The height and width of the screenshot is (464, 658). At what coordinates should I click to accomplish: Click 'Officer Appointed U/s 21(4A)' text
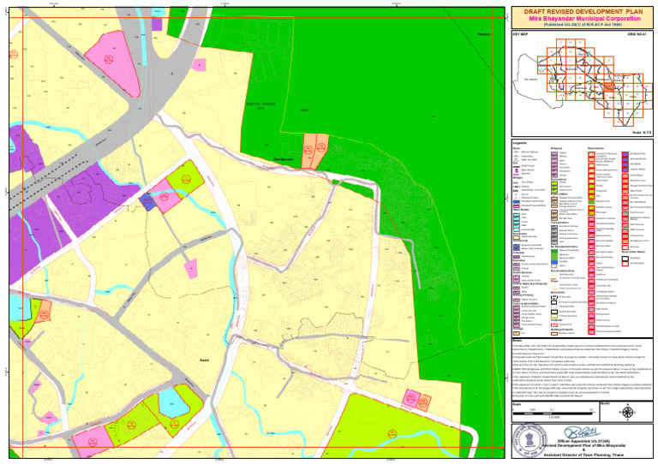[x=583, y=442]
